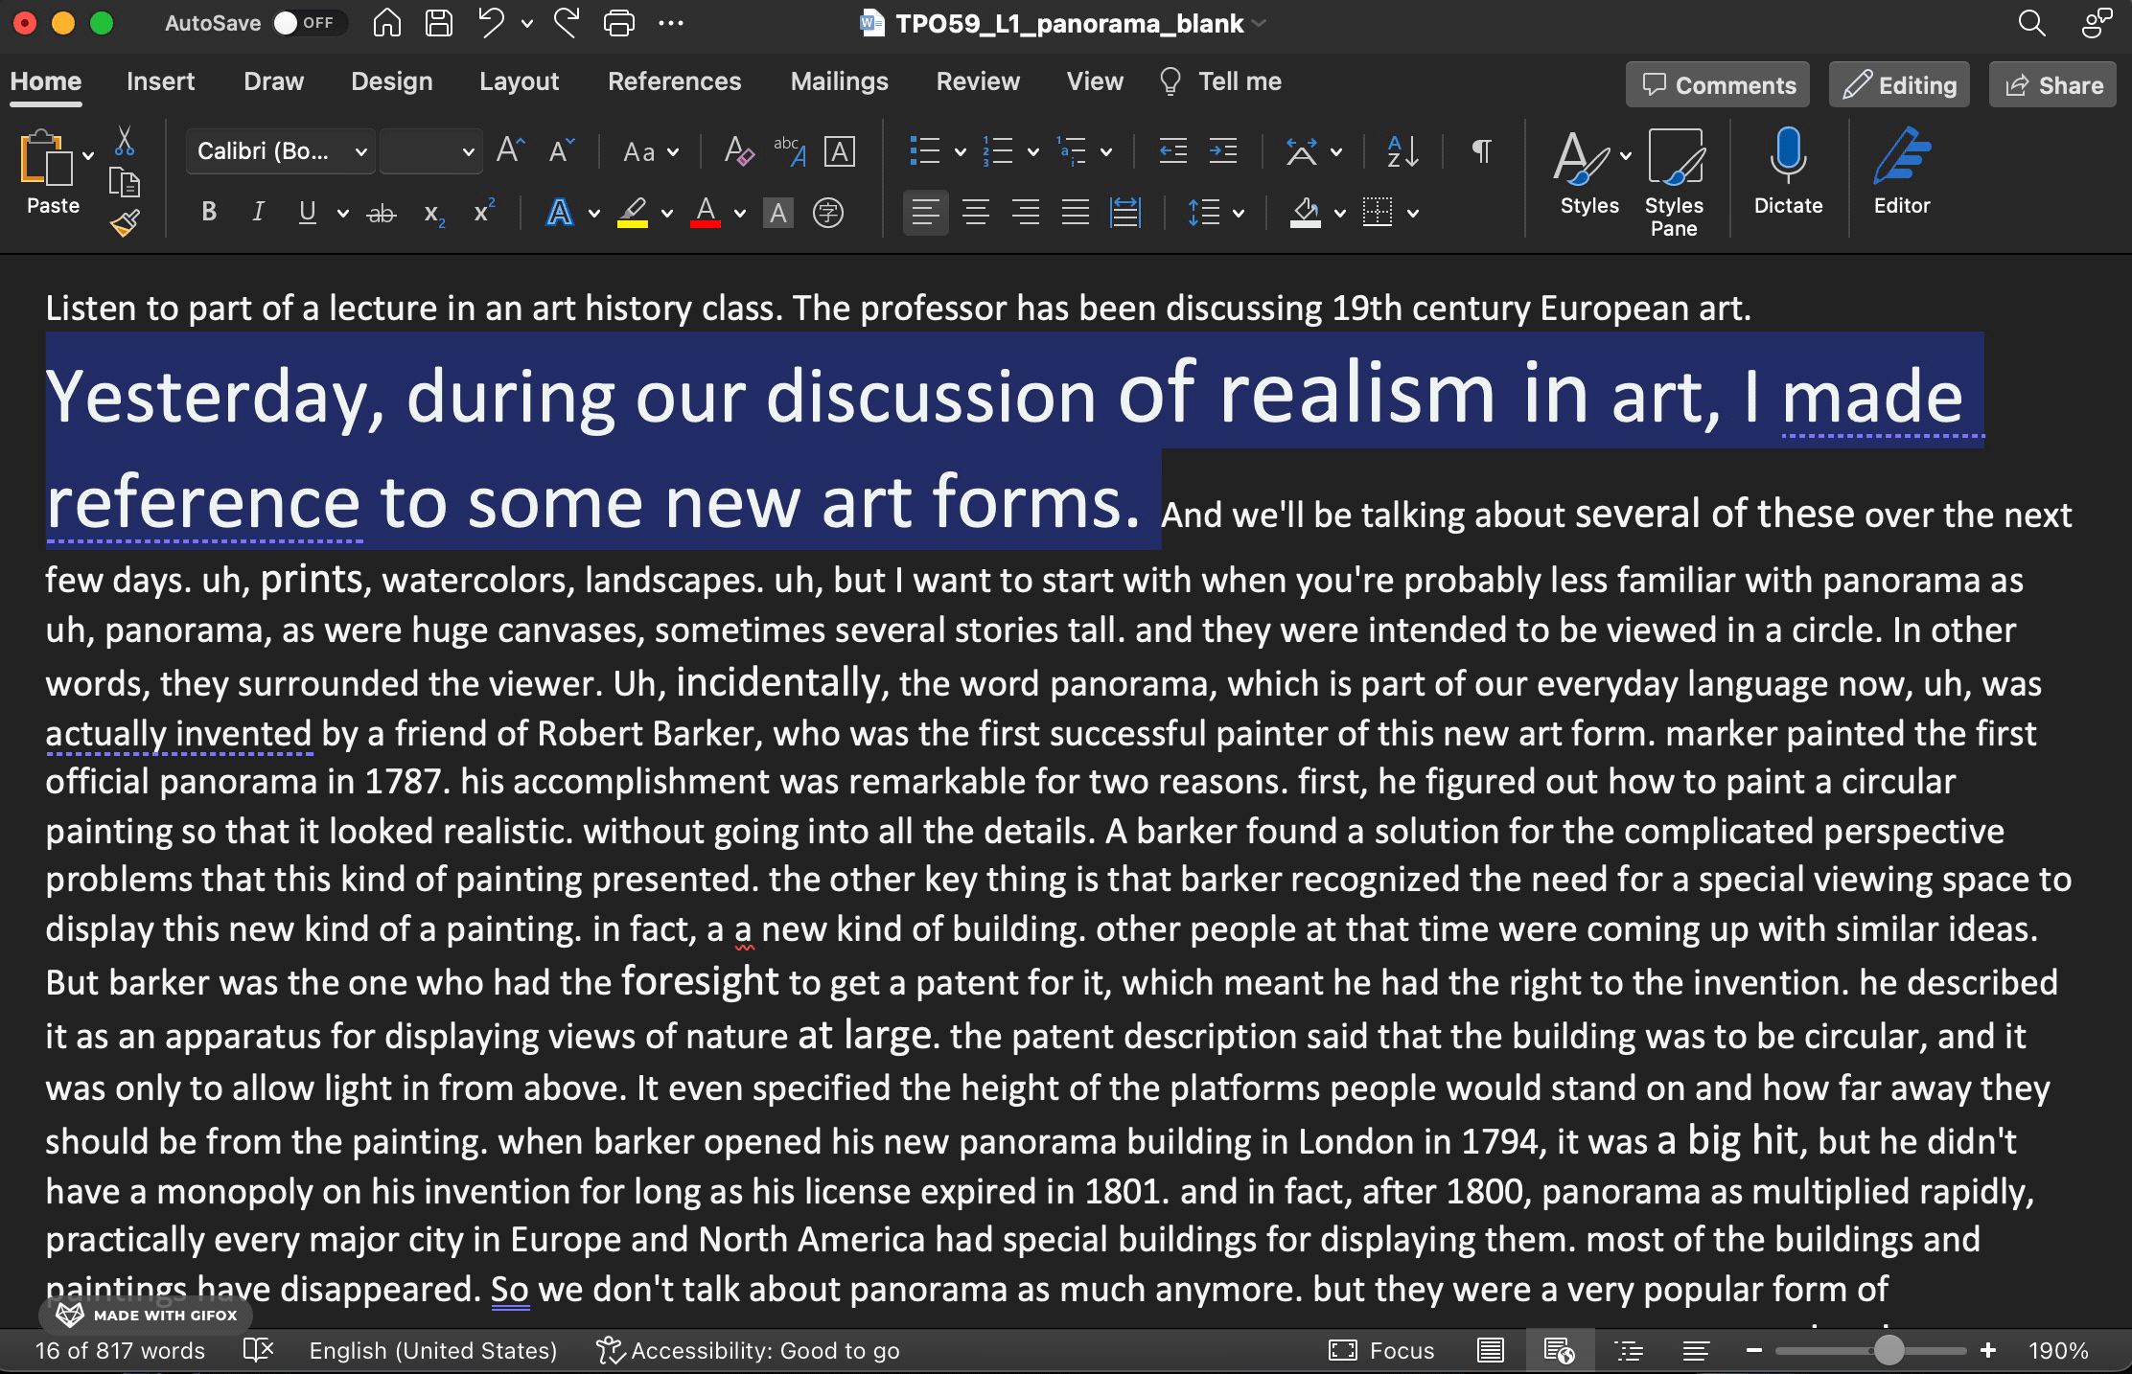Cut selection with the scissors icon

[125, 142]
